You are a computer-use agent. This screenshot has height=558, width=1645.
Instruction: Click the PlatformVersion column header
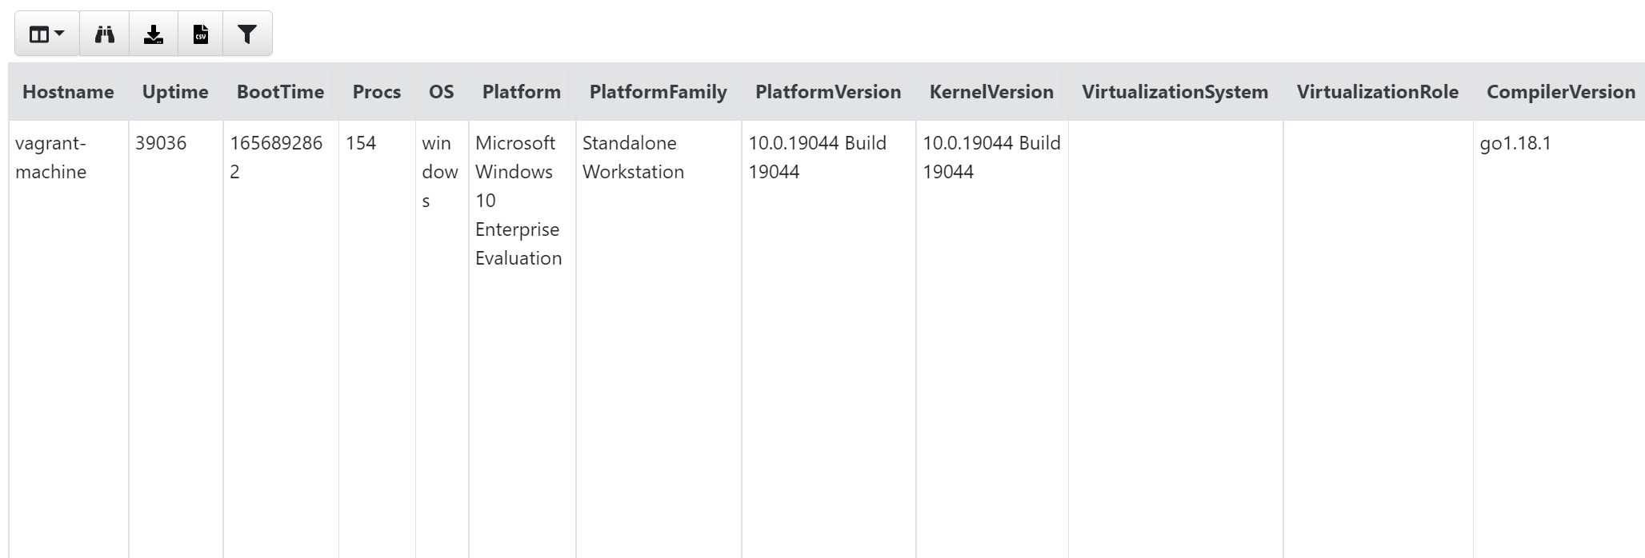(828, 92)
